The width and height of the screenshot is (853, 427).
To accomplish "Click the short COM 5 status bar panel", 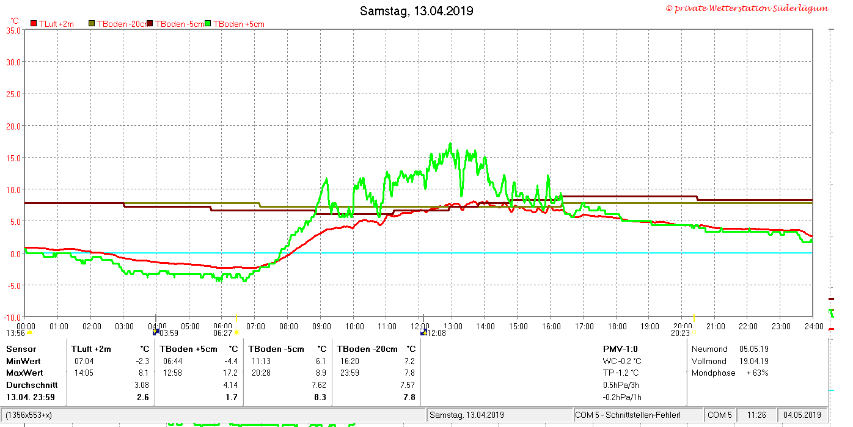I will (720, 415).
